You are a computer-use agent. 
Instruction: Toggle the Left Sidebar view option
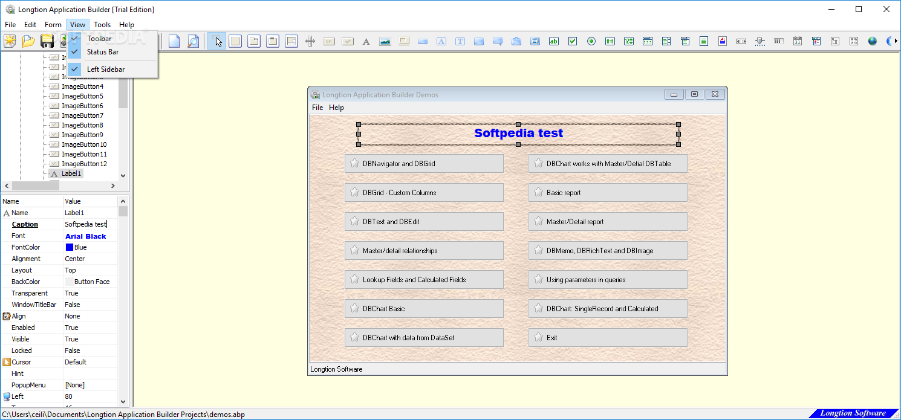coord(112,69)
